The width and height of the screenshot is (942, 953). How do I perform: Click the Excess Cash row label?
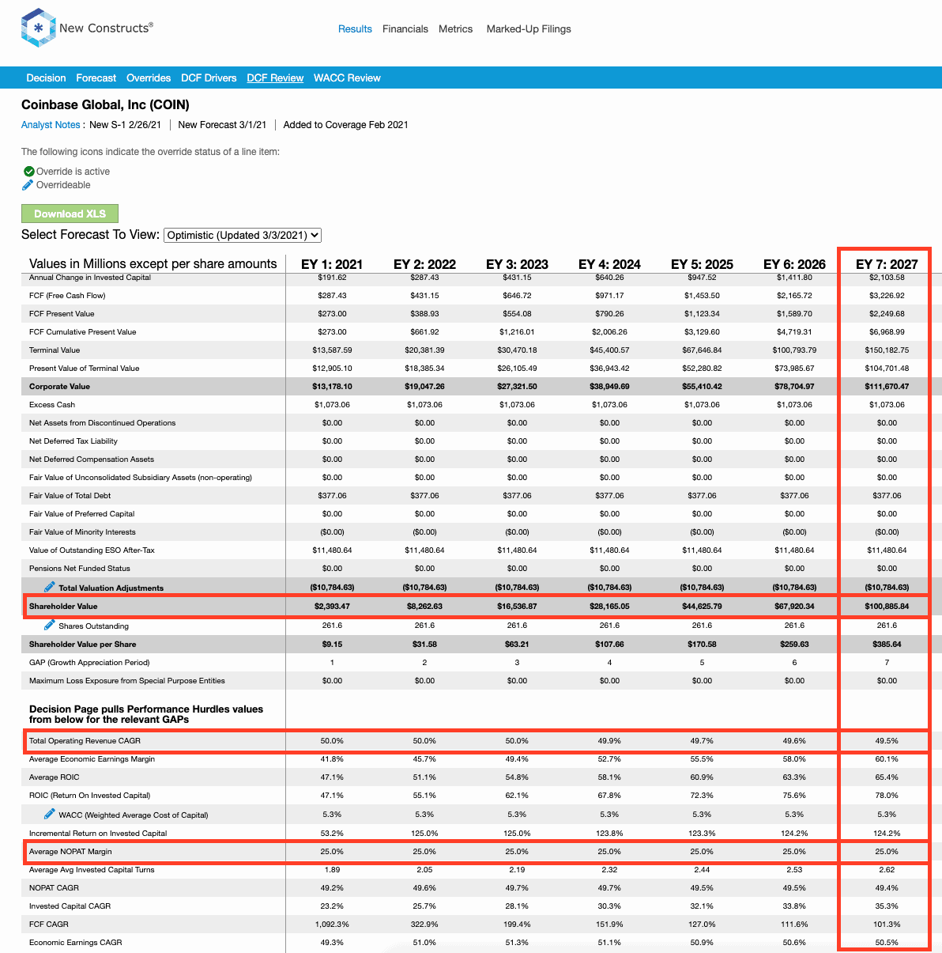coord(52,405)
